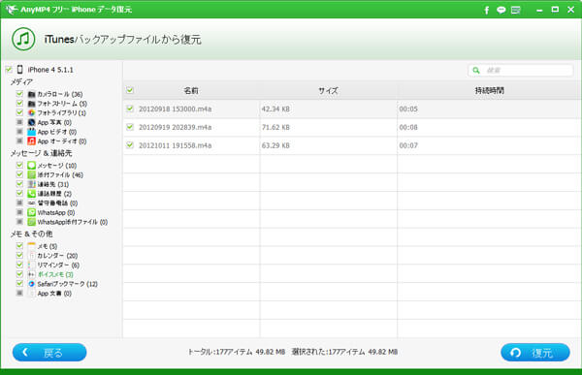This screenshot has width=582, height=375.
Task: Select the 20120919 202839.m4a file name
Action: tap(176, 127)
